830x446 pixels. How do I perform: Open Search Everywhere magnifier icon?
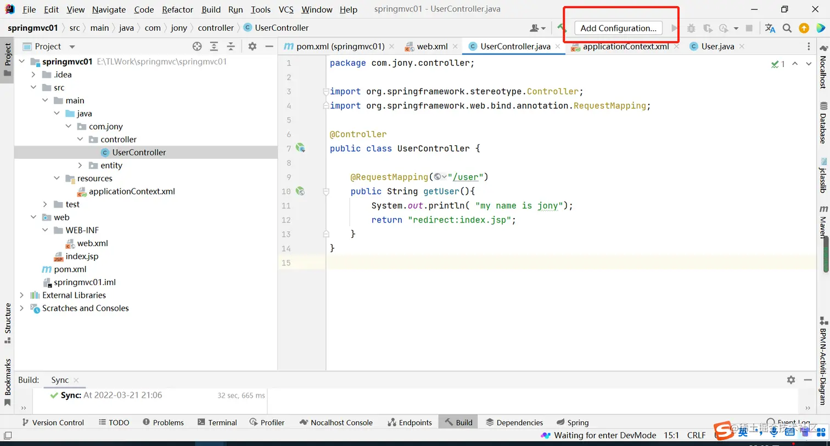tap(787, 28)
